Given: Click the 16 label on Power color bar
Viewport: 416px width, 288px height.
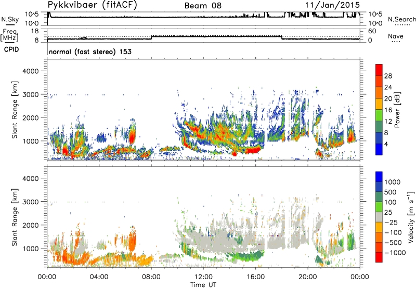Looking at the screenshot, I should tap(388, 110).
